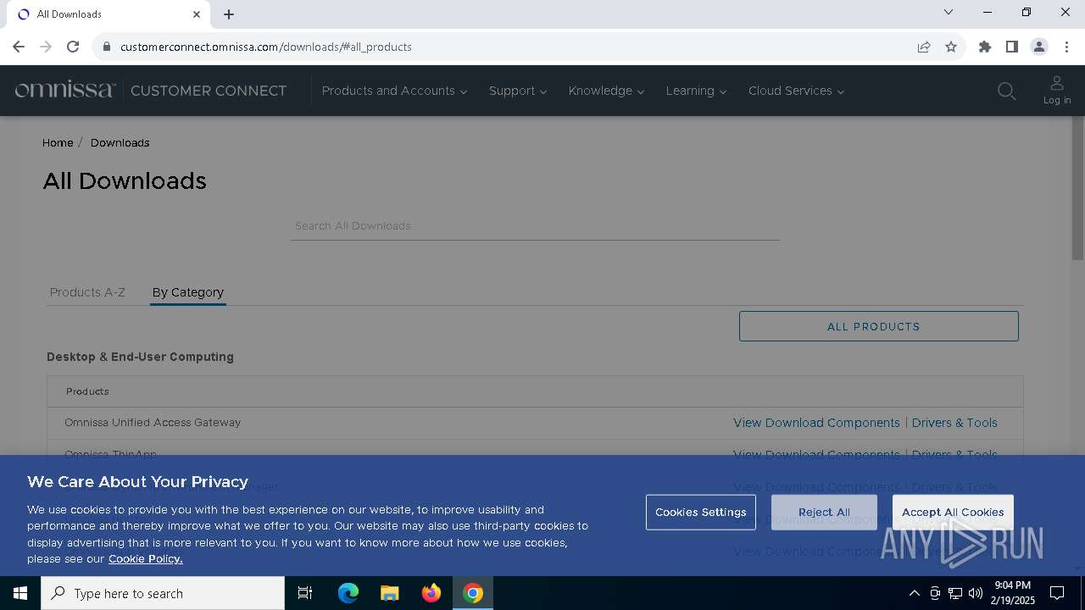Expand the Knowledge menu
The width and height of the screenshot is (1085, 610).
pyautogui.click(x=606, y=91)
